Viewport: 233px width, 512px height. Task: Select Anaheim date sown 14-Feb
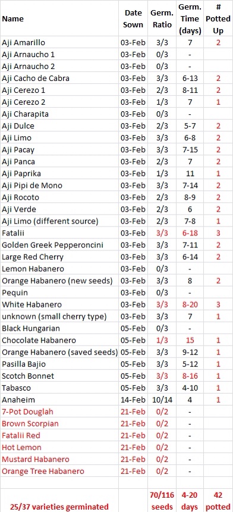pos(133,400)
